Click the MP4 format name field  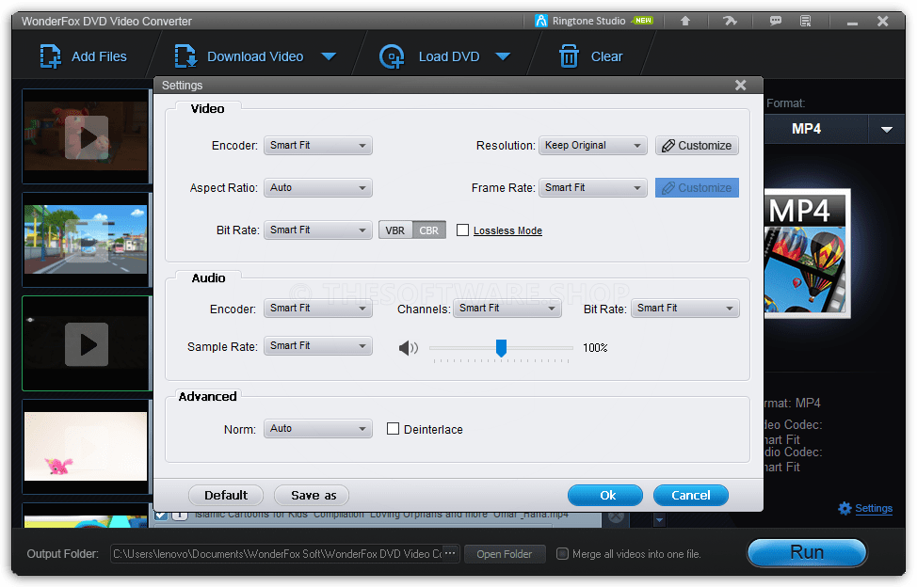tap(816, 129)
